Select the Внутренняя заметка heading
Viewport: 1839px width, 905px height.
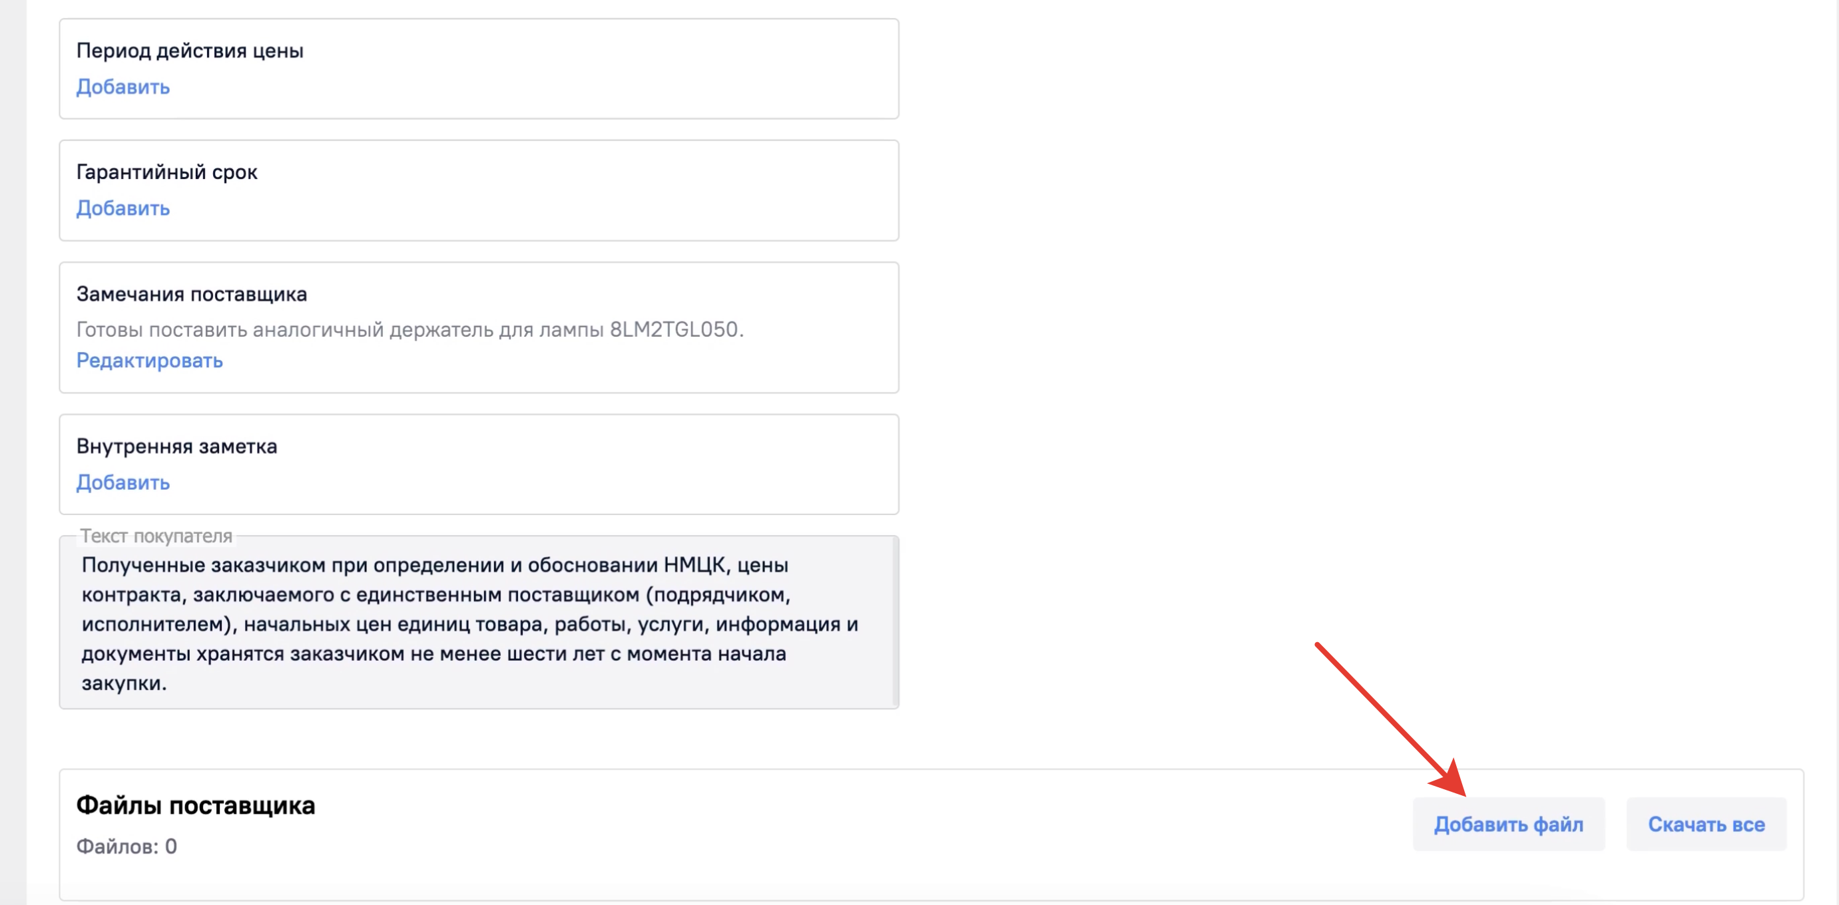176,446
